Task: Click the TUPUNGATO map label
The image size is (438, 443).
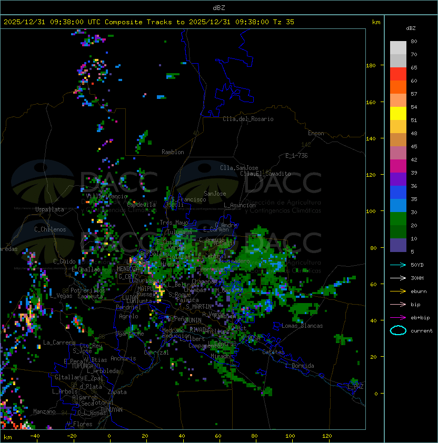Action: click(x=85, y=366)
